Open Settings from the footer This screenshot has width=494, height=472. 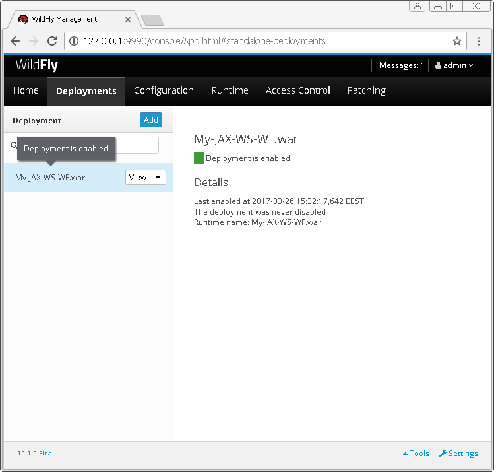pyautogui.click(x=458, y=454)
